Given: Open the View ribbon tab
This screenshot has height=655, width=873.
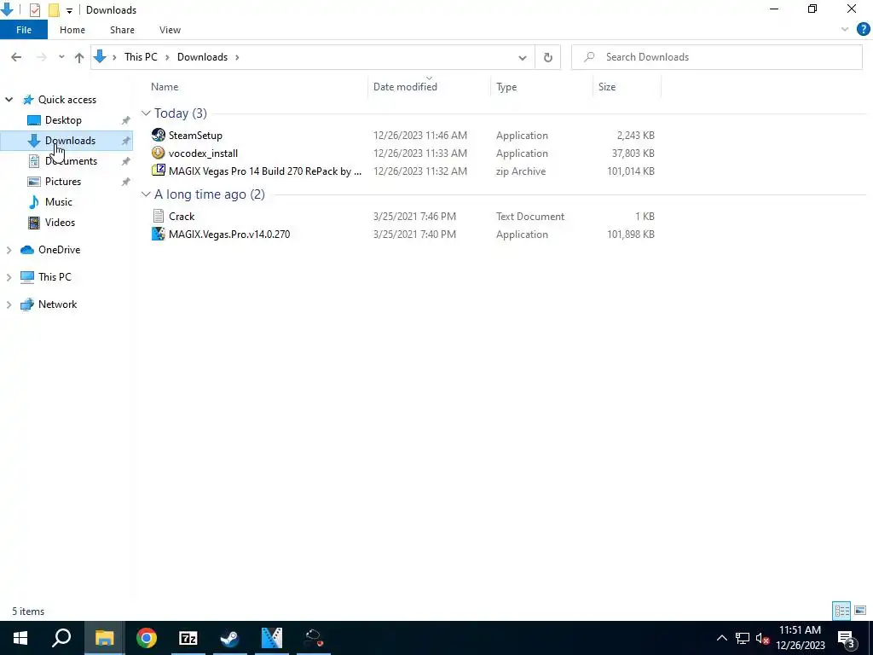Looking at the screenshot, I should coord(170,30).
